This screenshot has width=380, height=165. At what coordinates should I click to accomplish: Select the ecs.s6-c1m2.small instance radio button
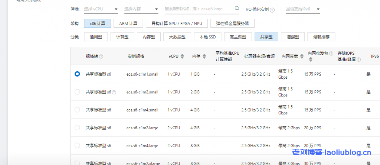pyautogui.click(x=77, y=92)
